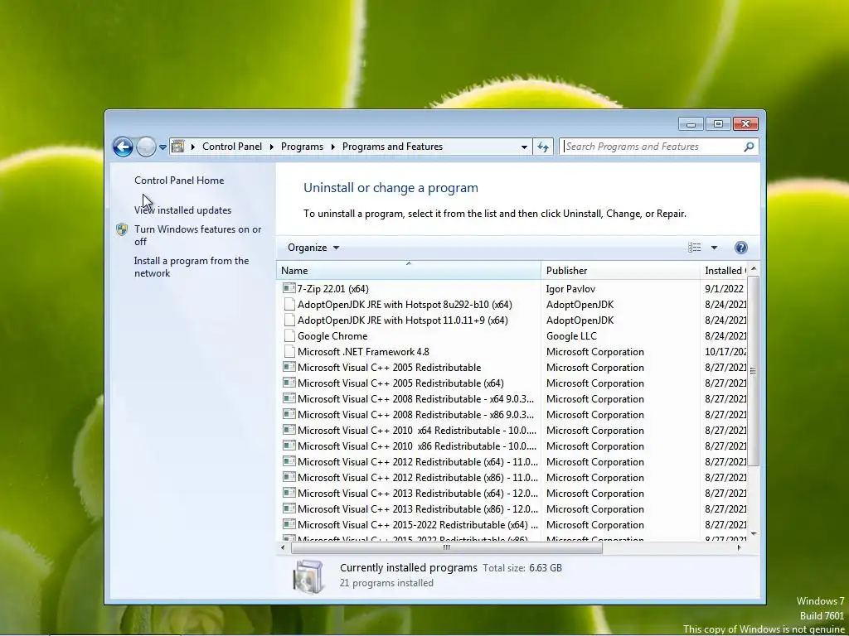Click the Google LLC publisher cell
This screenshot has width=849, height=636.
pos(571,336)
